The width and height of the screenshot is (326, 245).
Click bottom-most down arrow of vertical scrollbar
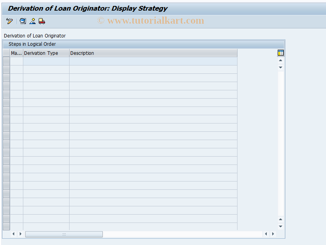click(281, 226)
